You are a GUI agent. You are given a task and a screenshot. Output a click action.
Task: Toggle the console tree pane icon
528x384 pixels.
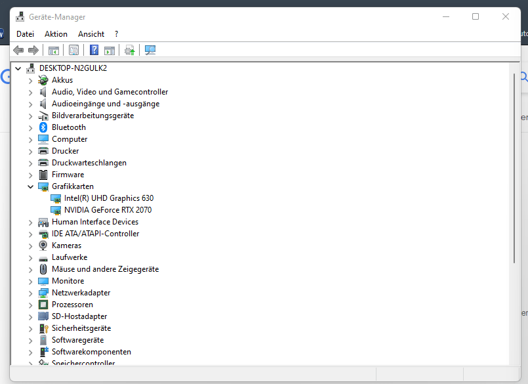pyautogui.click(x=54, y=51)
